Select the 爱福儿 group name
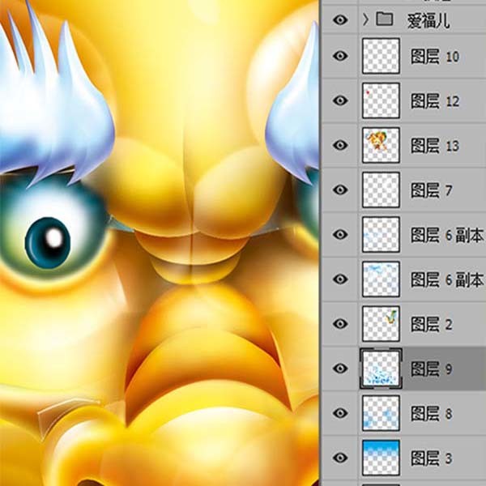This screenshot has height=486, width=486. (428, 21)
